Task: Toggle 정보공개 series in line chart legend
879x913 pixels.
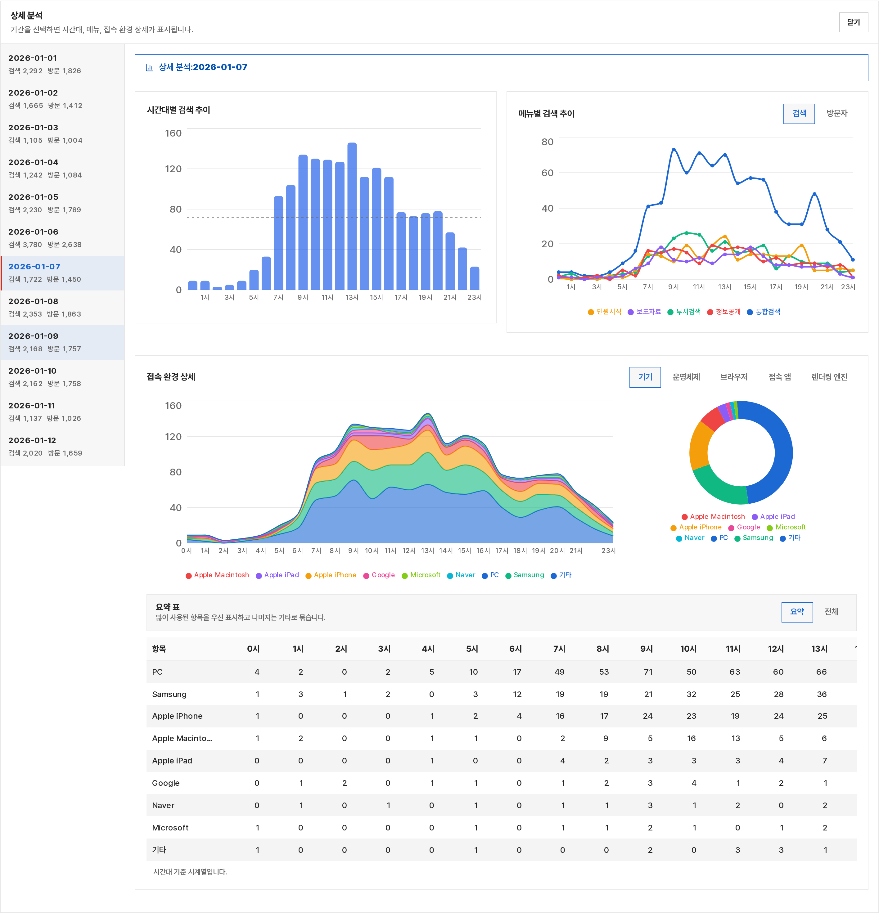Action: pos(723,312)
